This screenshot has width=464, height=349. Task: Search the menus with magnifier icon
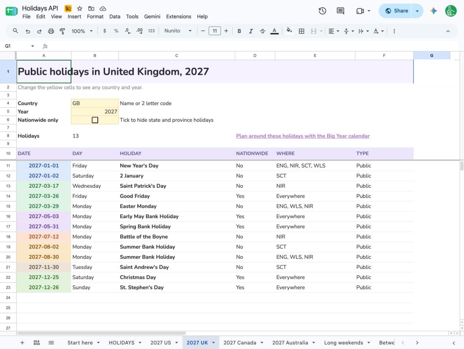[15, 31]
